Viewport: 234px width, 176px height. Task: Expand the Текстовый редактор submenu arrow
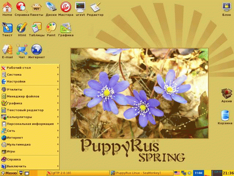[58, 110]
